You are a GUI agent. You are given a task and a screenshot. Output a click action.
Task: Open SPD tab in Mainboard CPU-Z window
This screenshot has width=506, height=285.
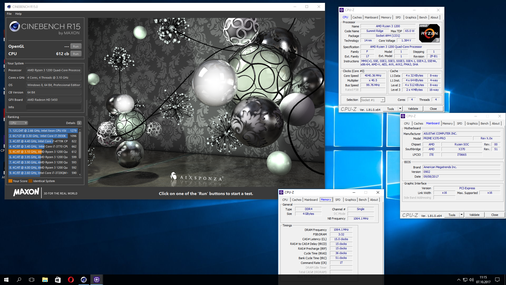[460, 123]
